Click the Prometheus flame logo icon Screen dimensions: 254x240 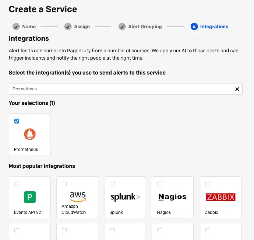(30, 134)
